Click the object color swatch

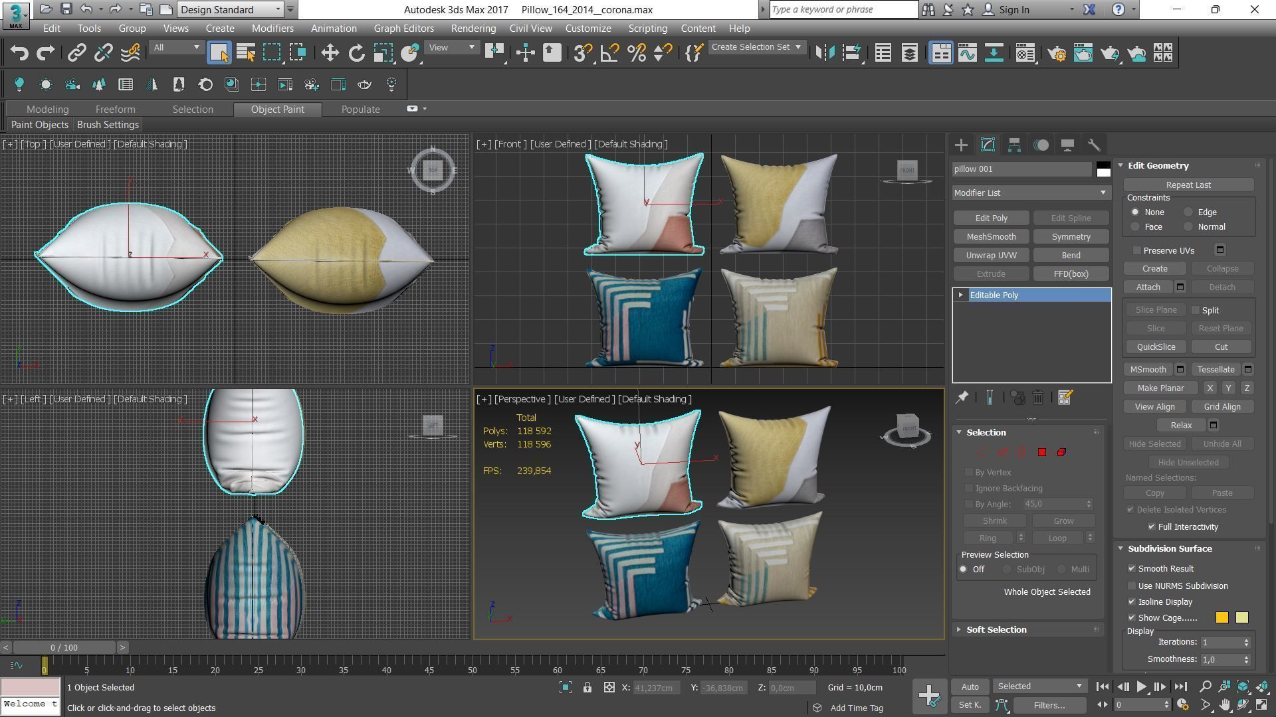(x=1103, y=169)
